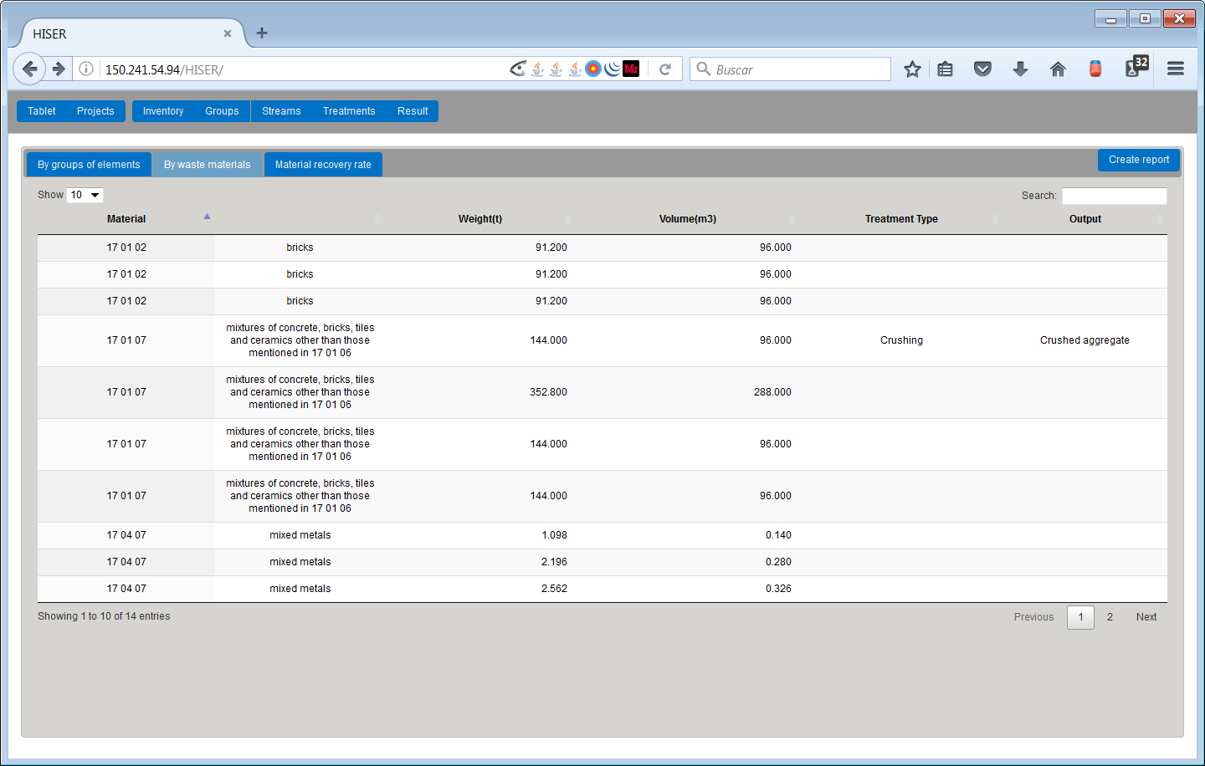This screenshot has width=1205, height=766.
Task: Focus the table Search input field
Action: (1114, 196)
